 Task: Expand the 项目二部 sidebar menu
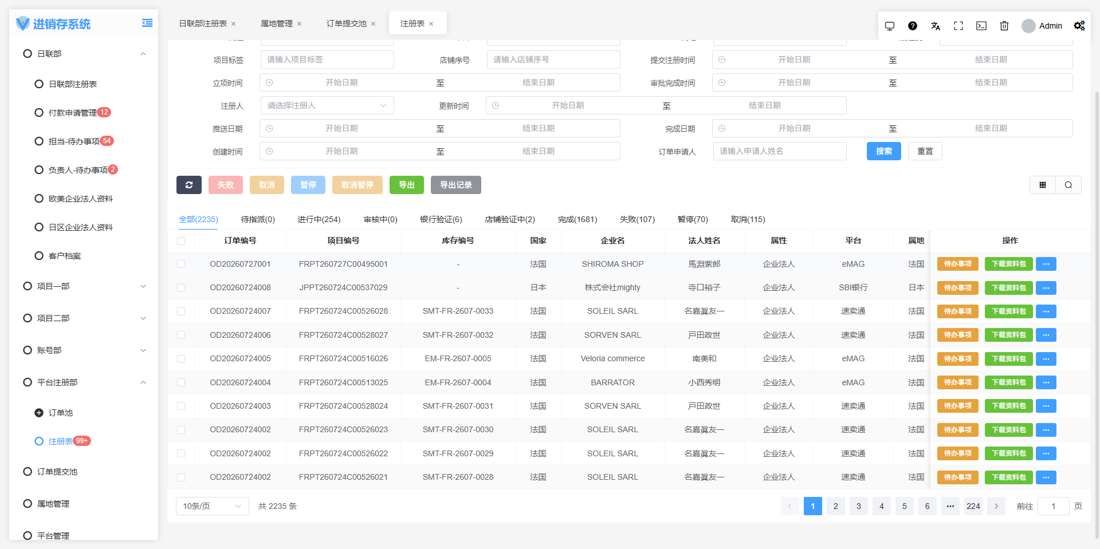click(84, 318)
